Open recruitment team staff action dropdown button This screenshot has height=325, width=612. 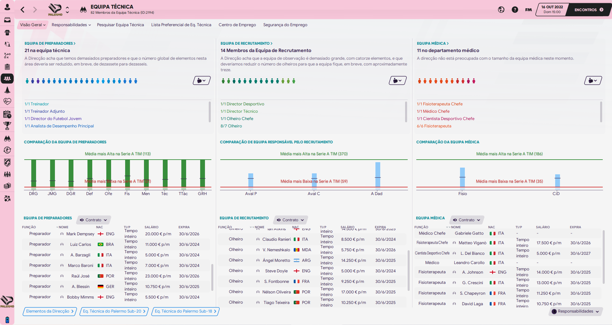398,80
